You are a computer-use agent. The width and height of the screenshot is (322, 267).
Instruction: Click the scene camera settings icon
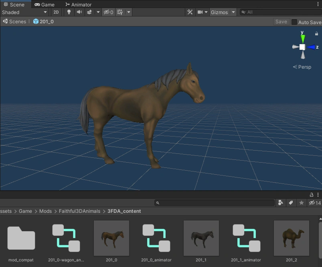[x=200, y=12]
